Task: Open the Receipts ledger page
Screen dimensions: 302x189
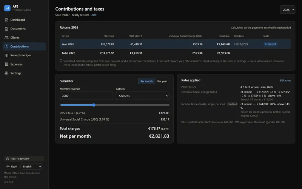Action: click(x=24, y=55)
